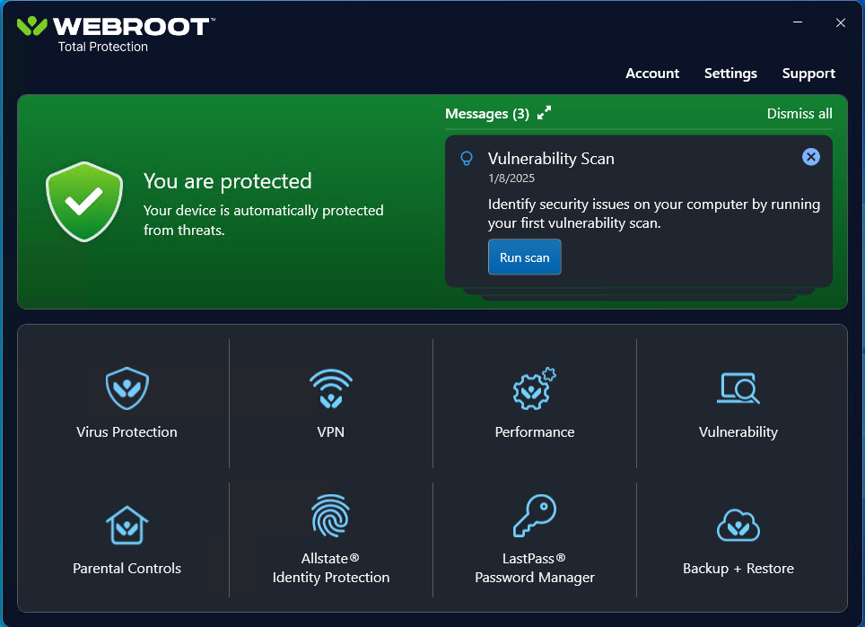Click the Run scan button
Viewport: 865px width, 627px height.
[525, 257]
